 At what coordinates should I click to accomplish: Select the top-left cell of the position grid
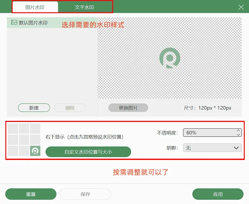(x=13, y=129)
